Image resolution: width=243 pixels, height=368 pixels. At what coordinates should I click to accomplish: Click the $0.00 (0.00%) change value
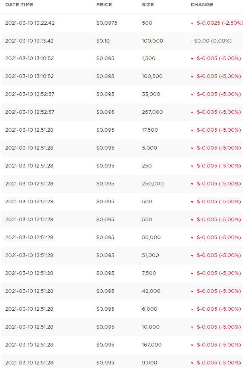(x=218, y=41)
